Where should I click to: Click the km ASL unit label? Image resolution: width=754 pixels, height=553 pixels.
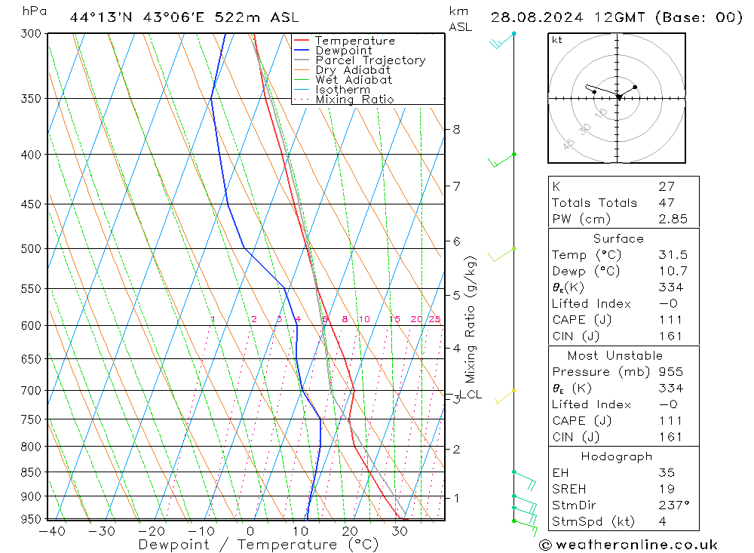[460, 19]
